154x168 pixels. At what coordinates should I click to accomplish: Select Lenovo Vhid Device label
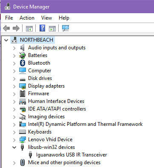(x=50, y=140)
